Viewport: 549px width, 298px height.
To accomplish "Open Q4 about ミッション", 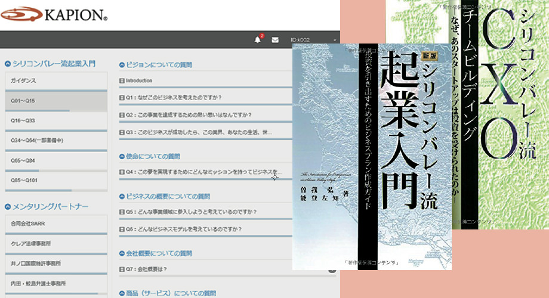I will pyautogui.click(x=203, y=172).
